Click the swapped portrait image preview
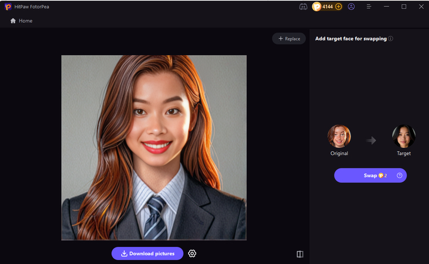The image size is (429, 264). click(x=154, y=147)
